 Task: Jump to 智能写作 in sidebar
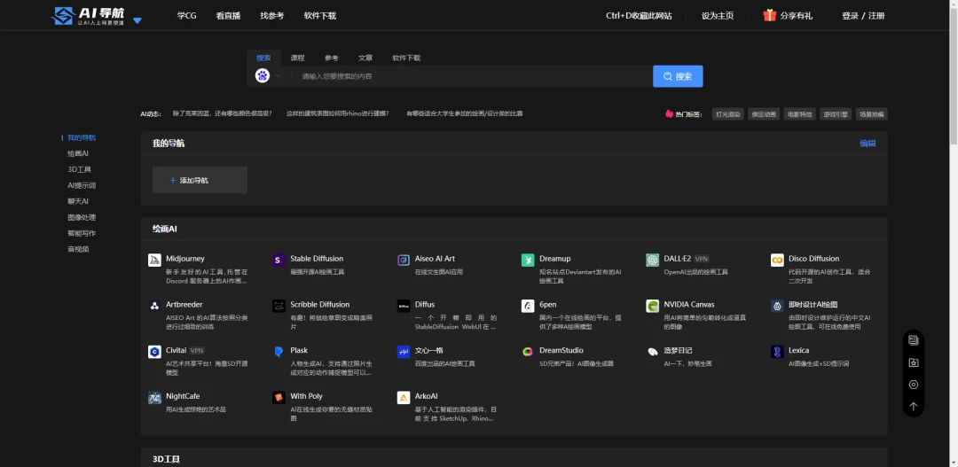click(82, 233)
